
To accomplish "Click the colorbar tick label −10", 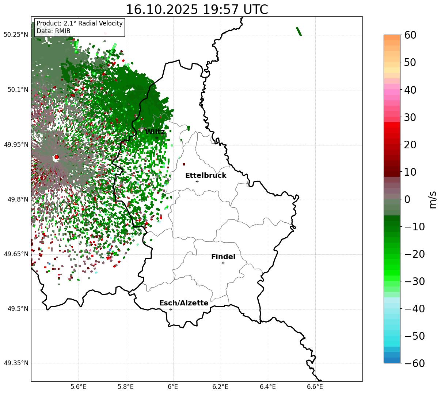I will 414,227.
